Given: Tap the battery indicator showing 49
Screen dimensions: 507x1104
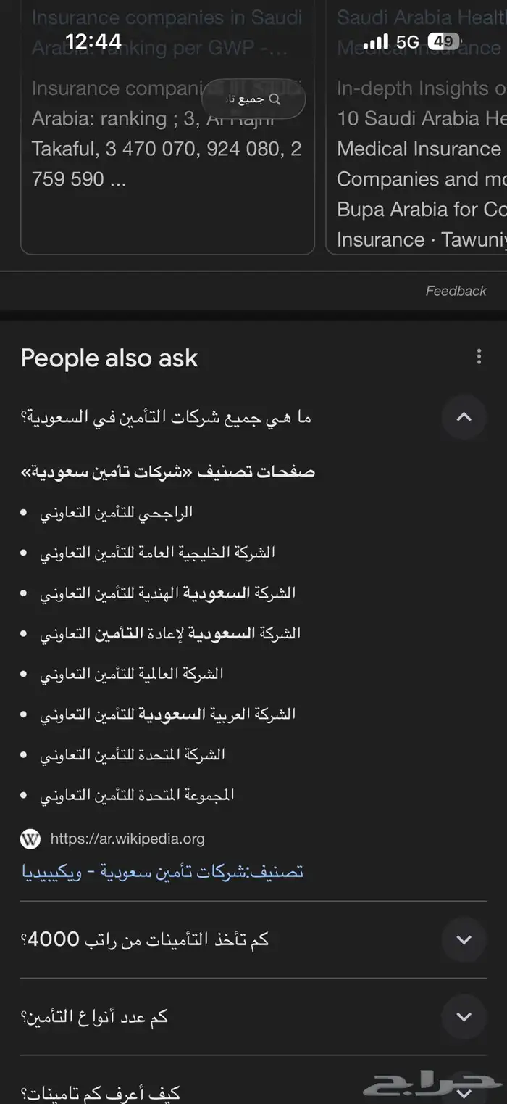Looking at the screenshot, I should point(443,41).
